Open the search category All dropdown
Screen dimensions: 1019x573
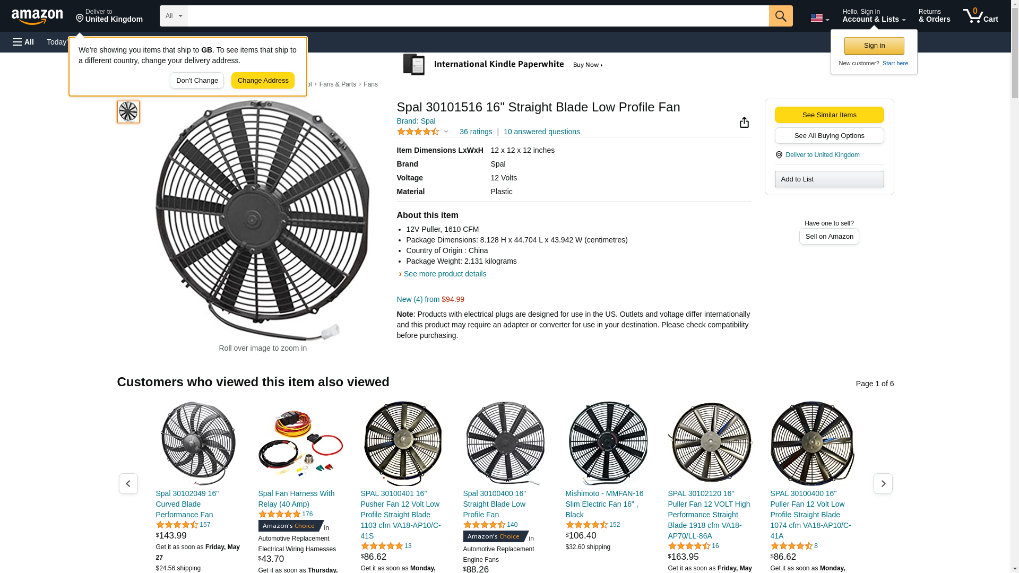(x=173, y=16)
